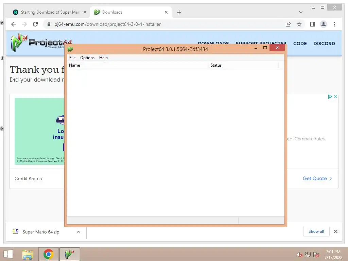Close the Chrome downloads bar
This screenshot has height=261, width=348.
click(335, 231)
